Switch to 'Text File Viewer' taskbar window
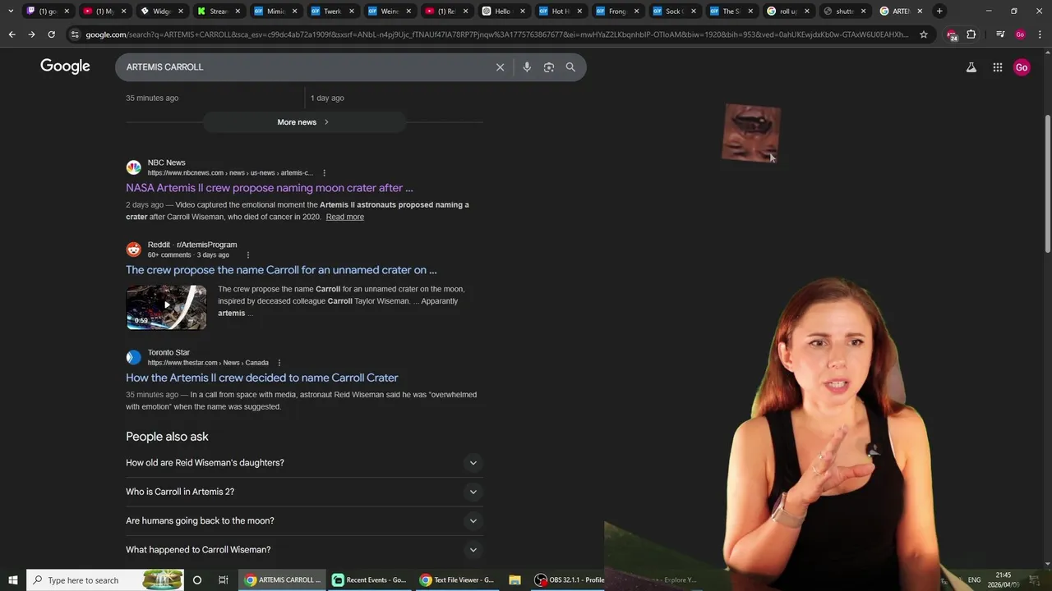Screen dimensions: 1052x591 [457, 580]
